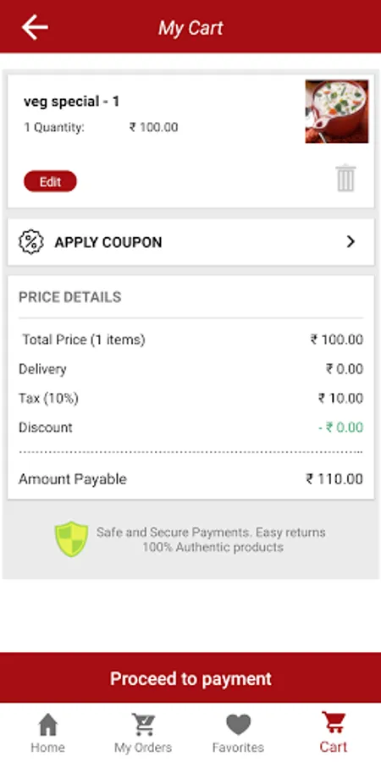
Task: Tap the veg special - 1 item title
Action: (71, 102)
